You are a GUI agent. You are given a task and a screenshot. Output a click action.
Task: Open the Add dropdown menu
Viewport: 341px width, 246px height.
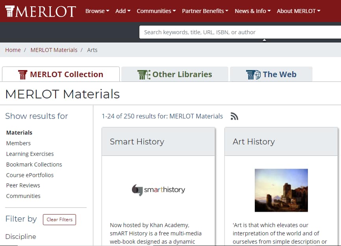(123, 11)
